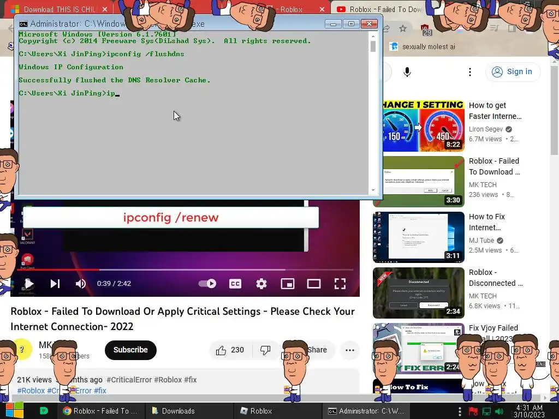The height and width of the screenshot is (419, 559).
Task: Open the Downloads taskbar window
Action: (189, 411)
